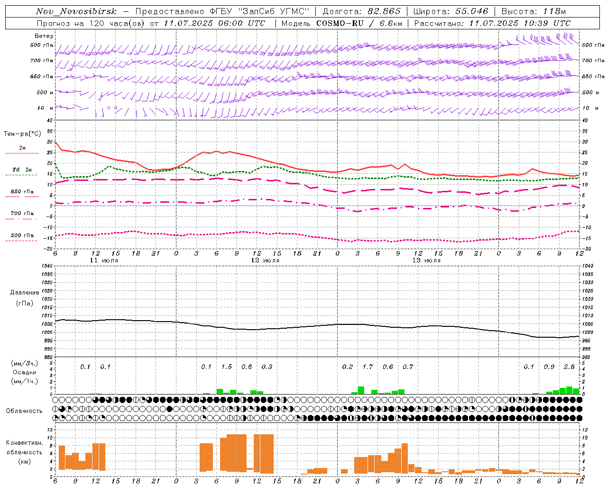Click the 0.7 precipitation value
This screenshot has height=485, width=607.
point(408,367)
